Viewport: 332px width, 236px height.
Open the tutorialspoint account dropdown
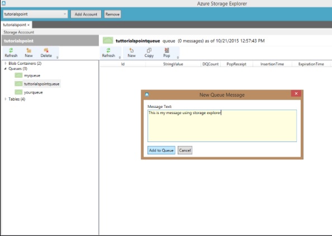pos(35,14)
